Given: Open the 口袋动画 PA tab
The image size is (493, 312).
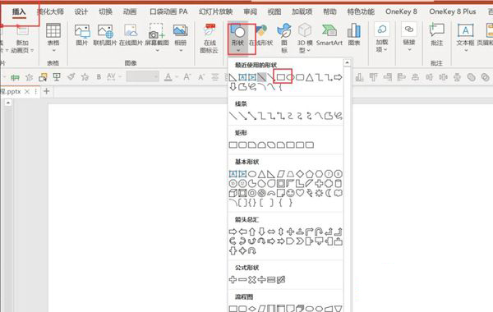Looking at the screenshot, I should coord(168,12).
